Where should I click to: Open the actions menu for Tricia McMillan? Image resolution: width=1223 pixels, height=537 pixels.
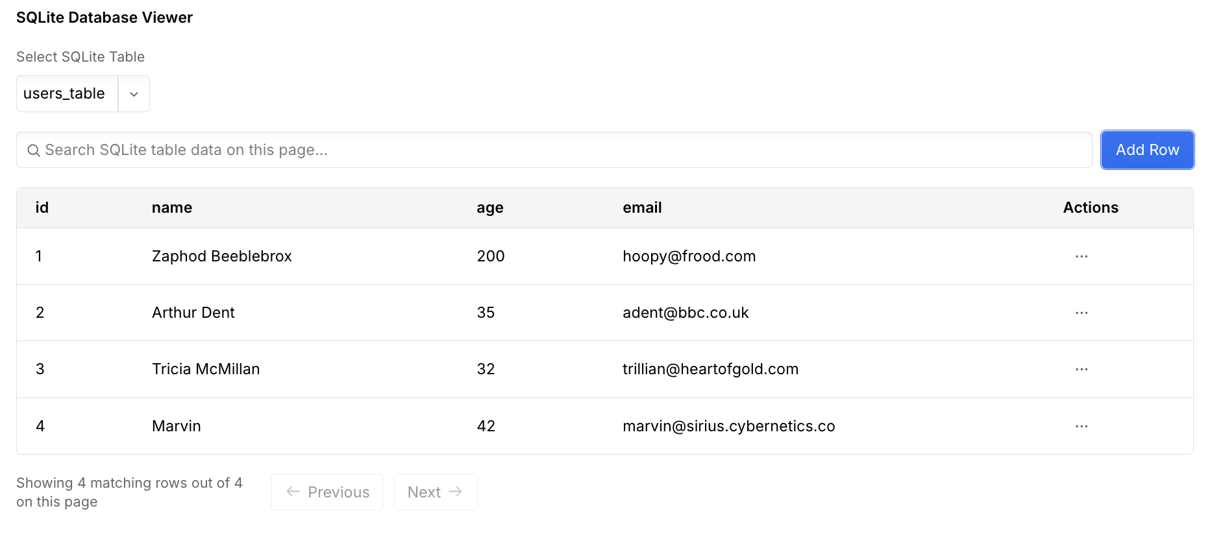1081,369
